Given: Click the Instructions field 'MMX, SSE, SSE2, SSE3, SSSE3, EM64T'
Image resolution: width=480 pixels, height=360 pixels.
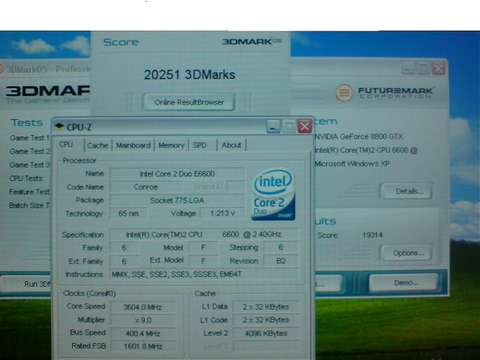Looking at the screenshot, I should pyautogui.click(x=204, y=274).
